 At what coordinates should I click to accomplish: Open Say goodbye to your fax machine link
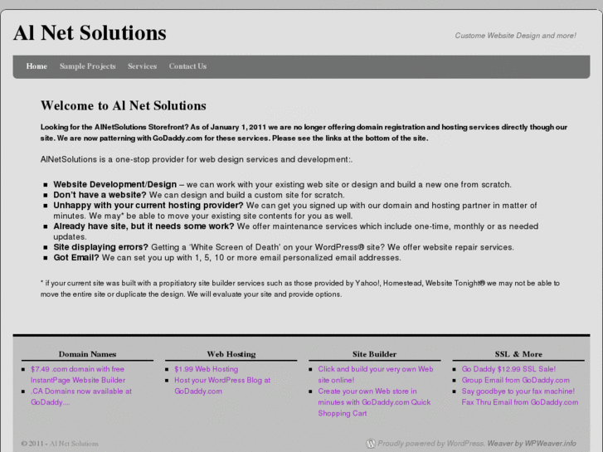(x=519, y=396)
